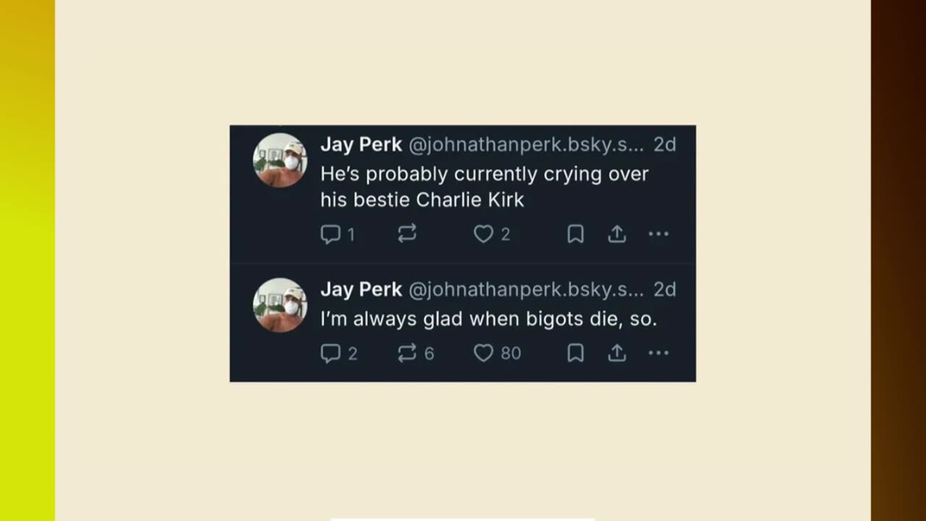
Task: Open more options on the first post
Action: click(658, 234)
